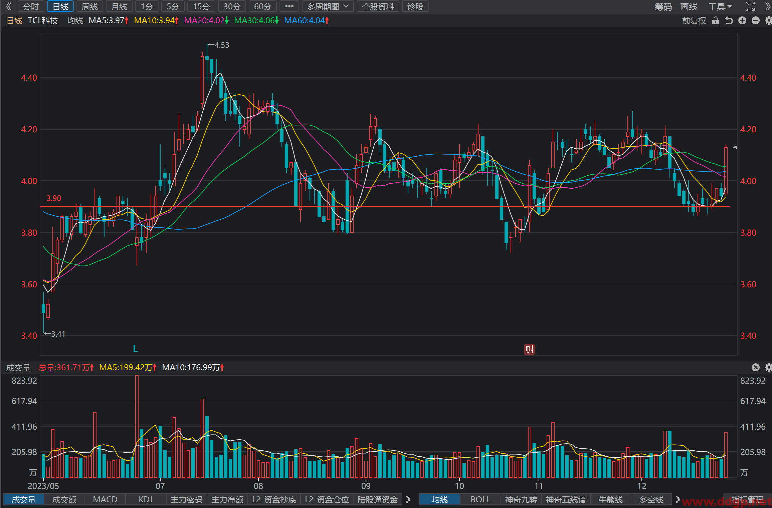Screen dimensions: 772x508
Task: Toggle fullscreen expand icon
Action: point(750,6)
